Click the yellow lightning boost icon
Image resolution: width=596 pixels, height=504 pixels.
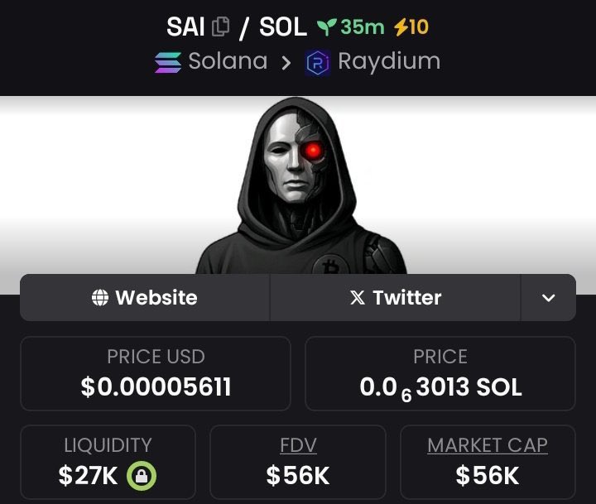401,27
